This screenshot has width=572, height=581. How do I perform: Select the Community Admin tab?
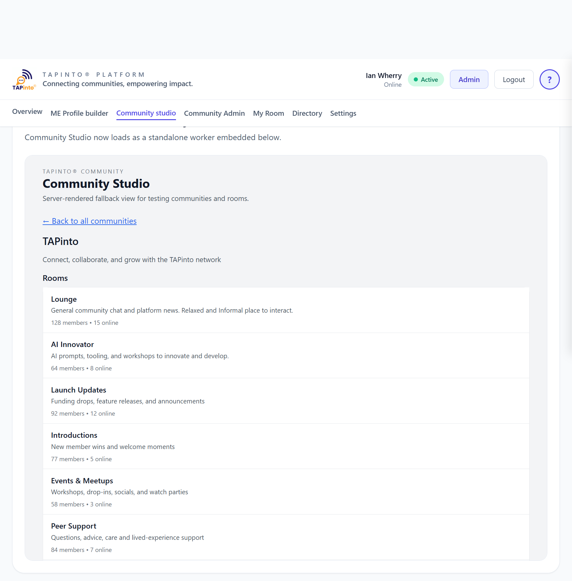[x=214, y=113]
